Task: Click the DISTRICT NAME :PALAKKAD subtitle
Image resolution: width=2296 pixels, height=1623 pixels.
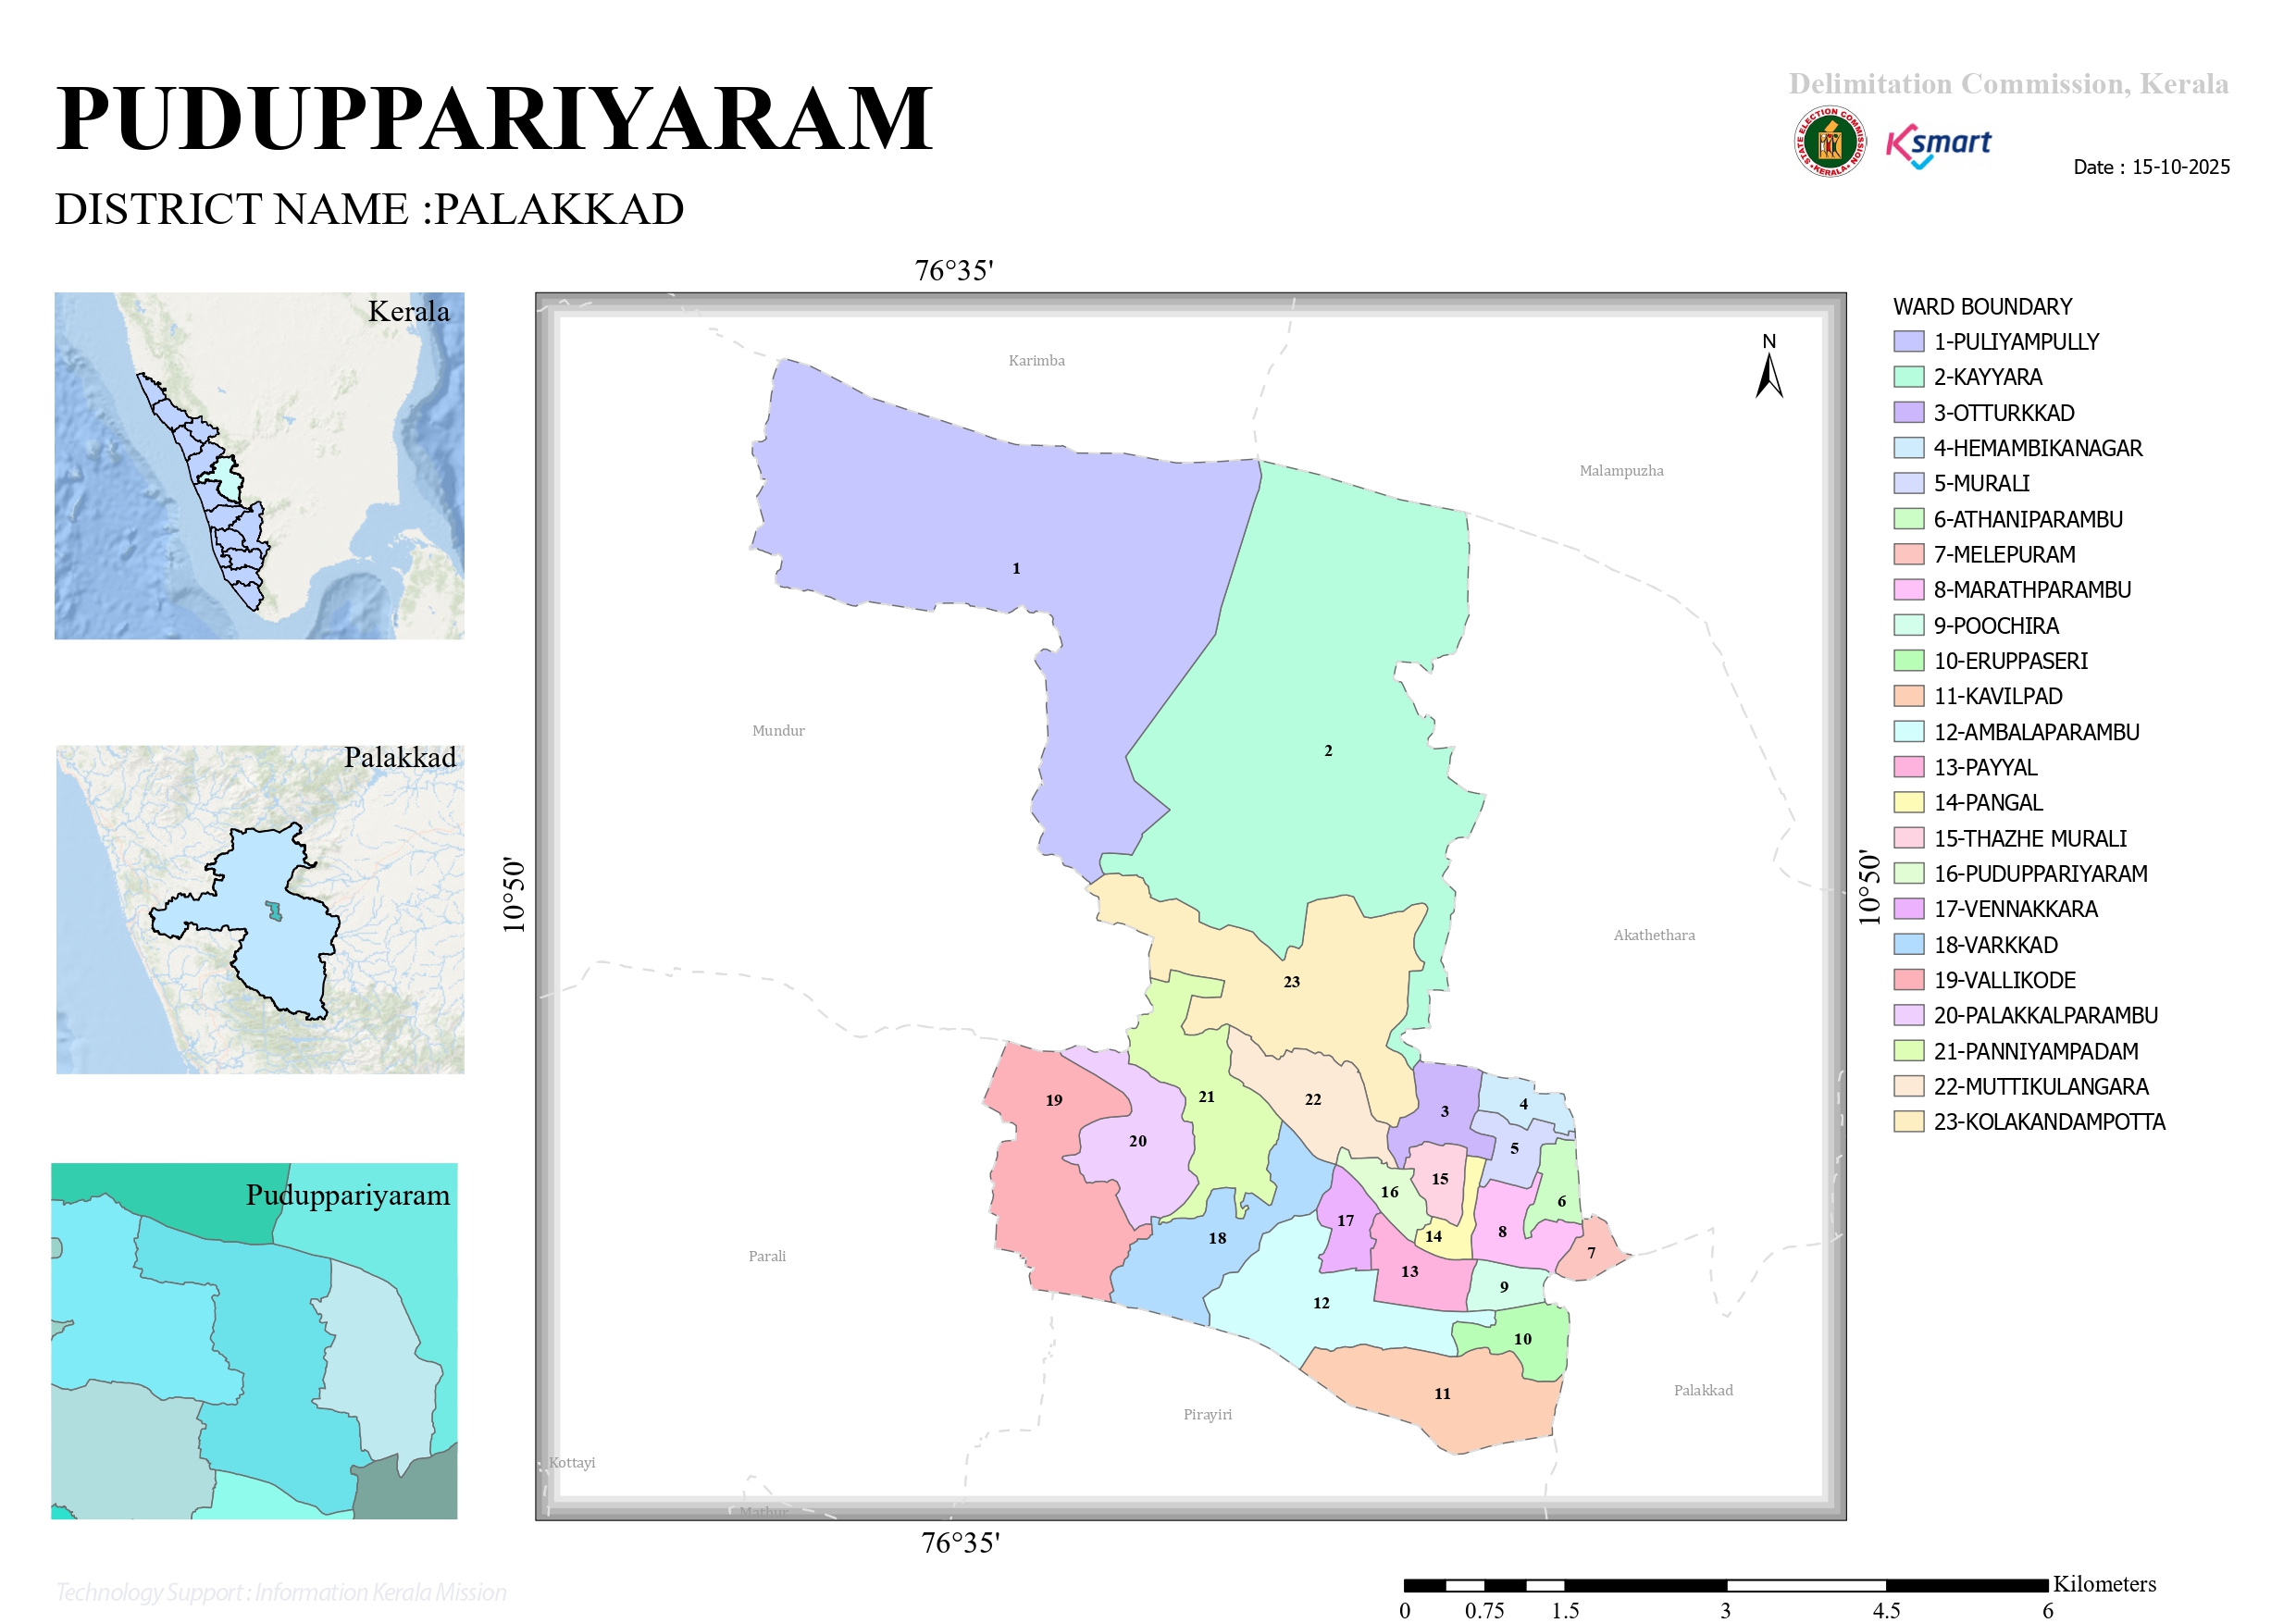Action: [x=369, y=209]
